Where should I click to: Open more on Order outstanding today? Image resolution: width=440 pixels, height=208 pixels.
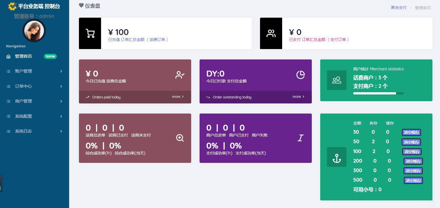pos(298,97)
